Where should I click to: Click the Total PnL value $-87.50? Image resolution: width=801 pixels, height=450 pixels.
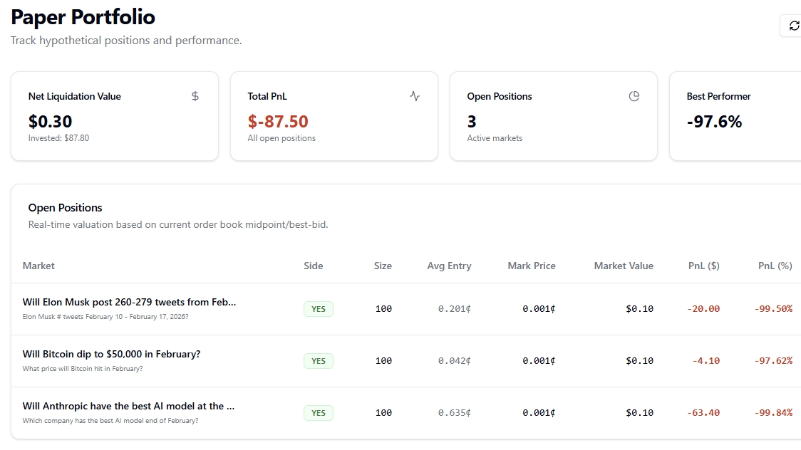pyautogui.click(x=278, y=122)
